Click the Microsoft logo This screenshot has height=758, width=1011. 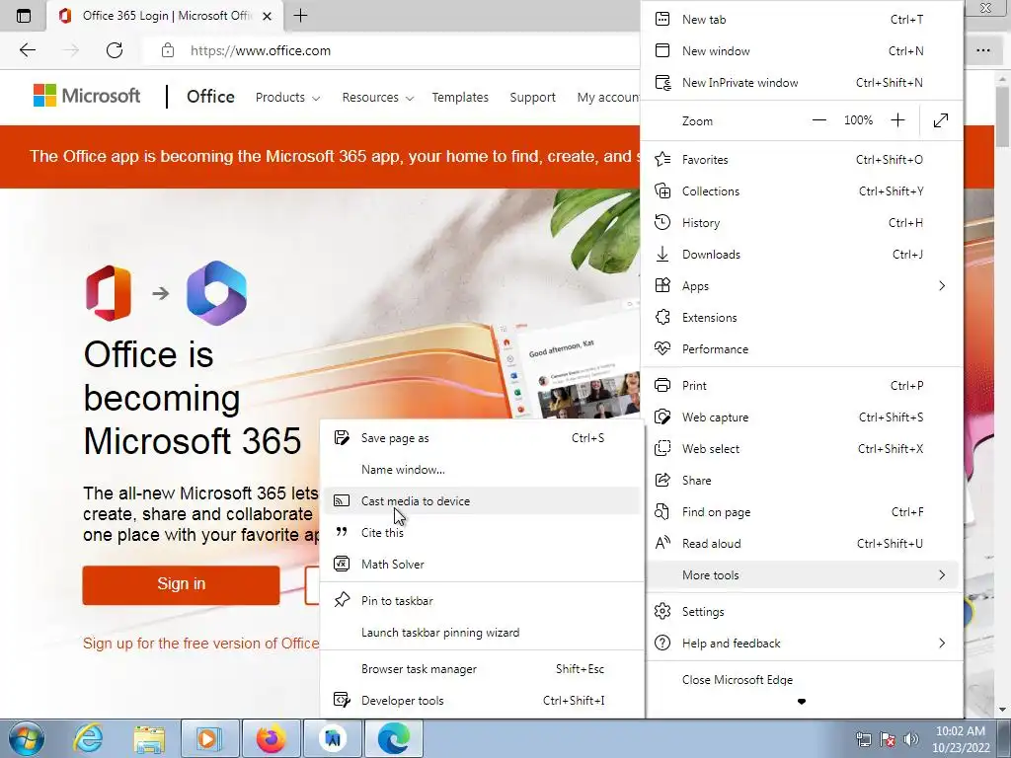(87, 96)
